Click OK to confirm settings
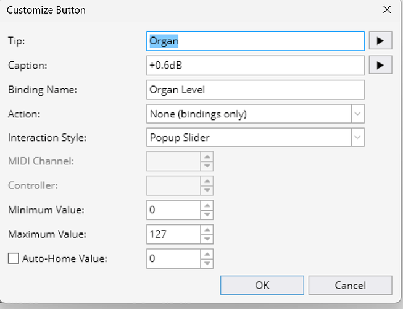403x309 pixels. [x=262, y=285]
